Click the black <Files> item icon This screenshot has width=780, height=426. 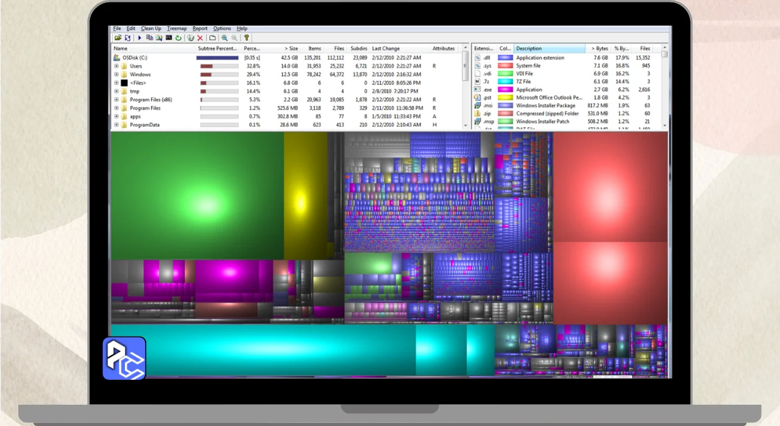tap(124, 83)
